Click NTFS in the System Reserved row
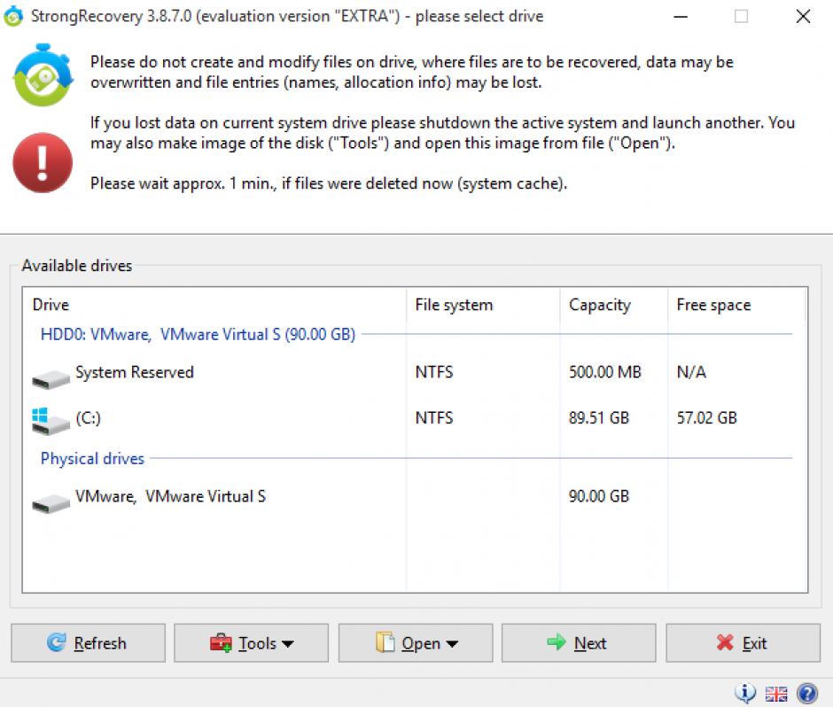Screen dimensions: 833x707 coord(434,372)
